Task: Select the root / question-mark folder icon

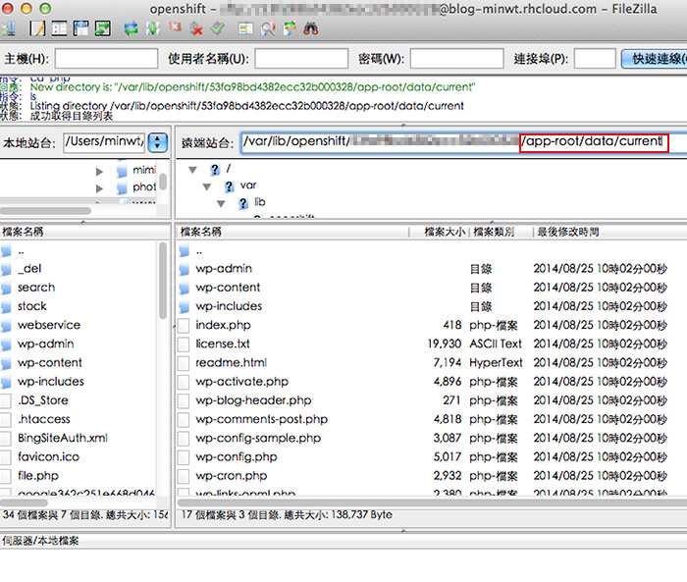Action: [214, 169]
